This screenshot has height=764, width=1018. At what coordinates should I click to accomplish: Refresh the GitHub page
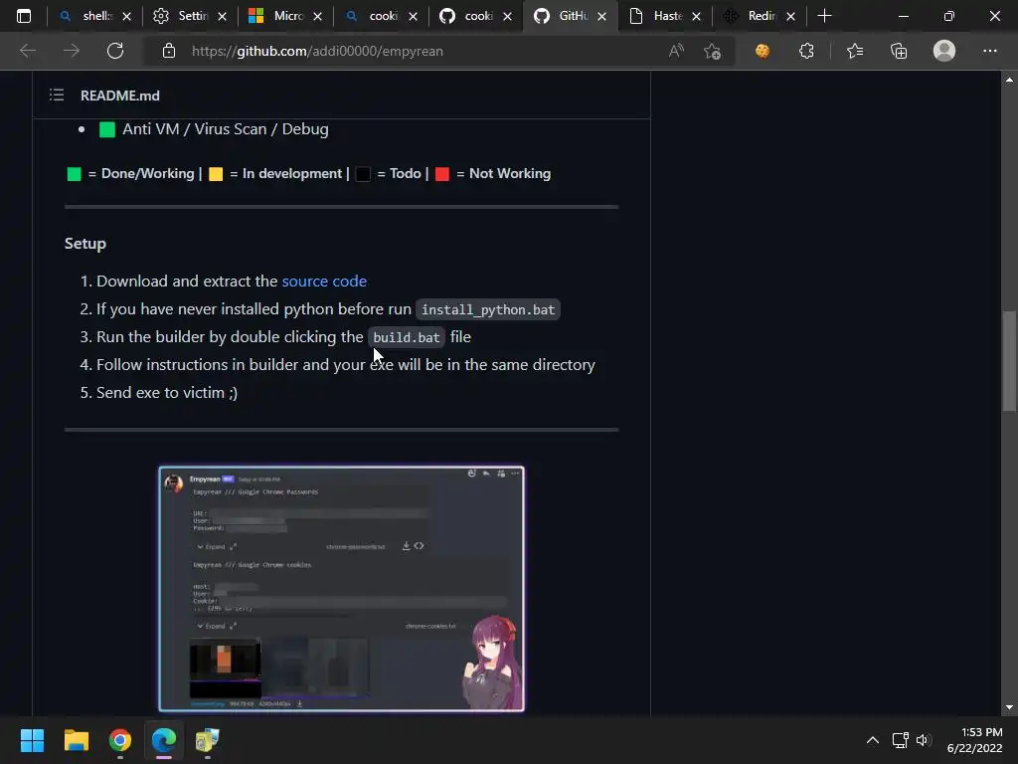pos(115,51)
